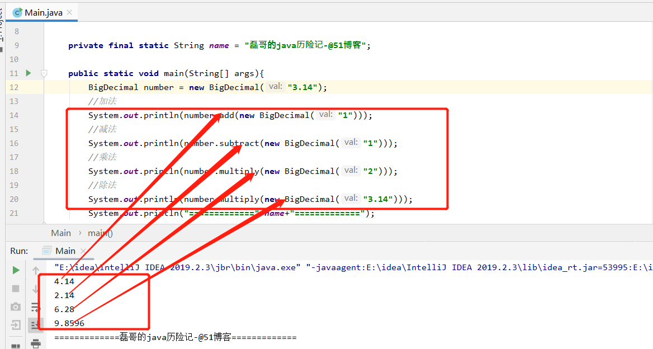Click the //加法 comment
The width and height of the screenshot is (653, 349).
(x=102, y=101)
